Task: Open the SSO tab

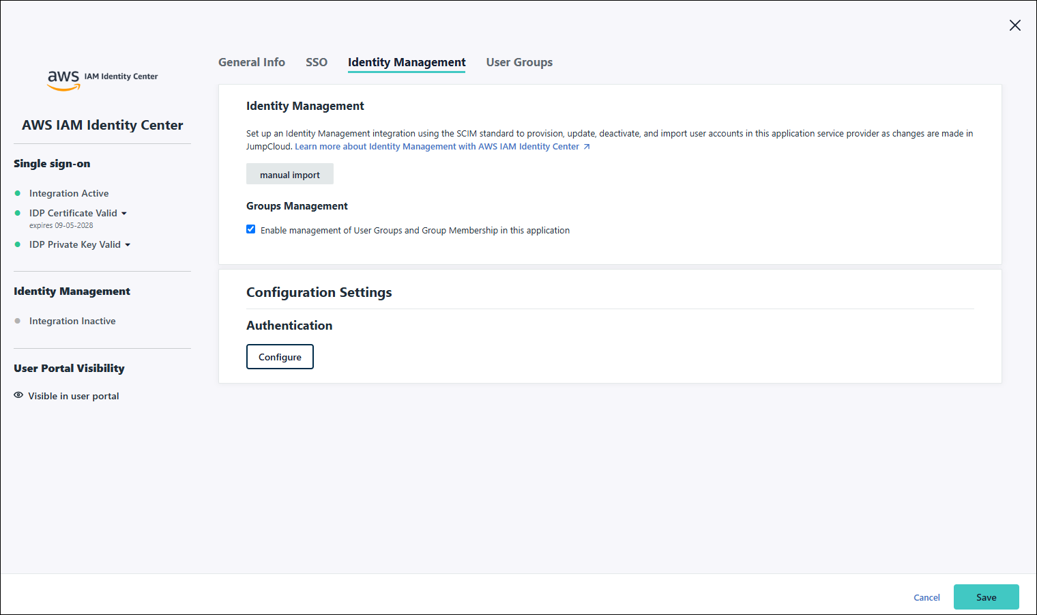Action: (317, 62)
